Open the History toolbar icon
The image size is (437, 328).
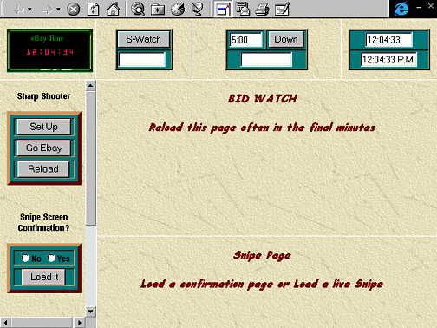[178, 10]
